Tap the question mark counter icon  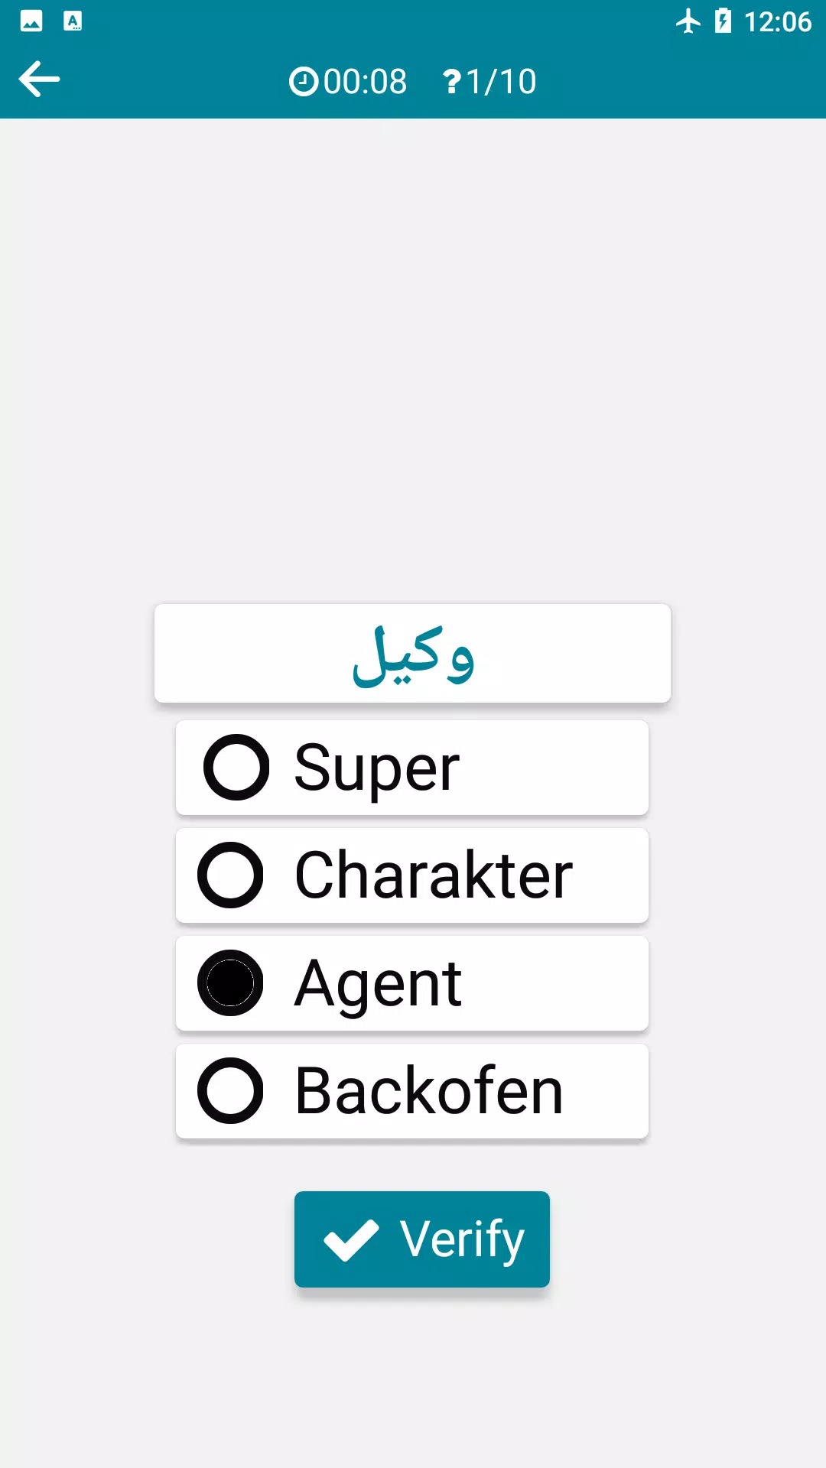[452, 82]
